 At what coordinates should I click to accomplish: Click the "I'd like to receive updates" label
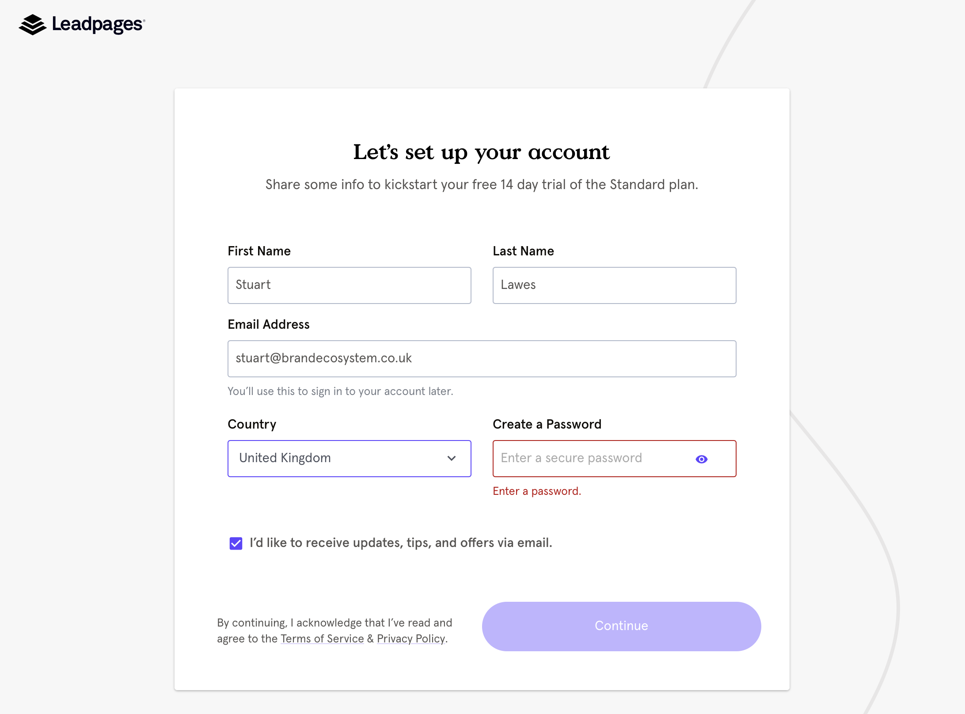(401, 543)
